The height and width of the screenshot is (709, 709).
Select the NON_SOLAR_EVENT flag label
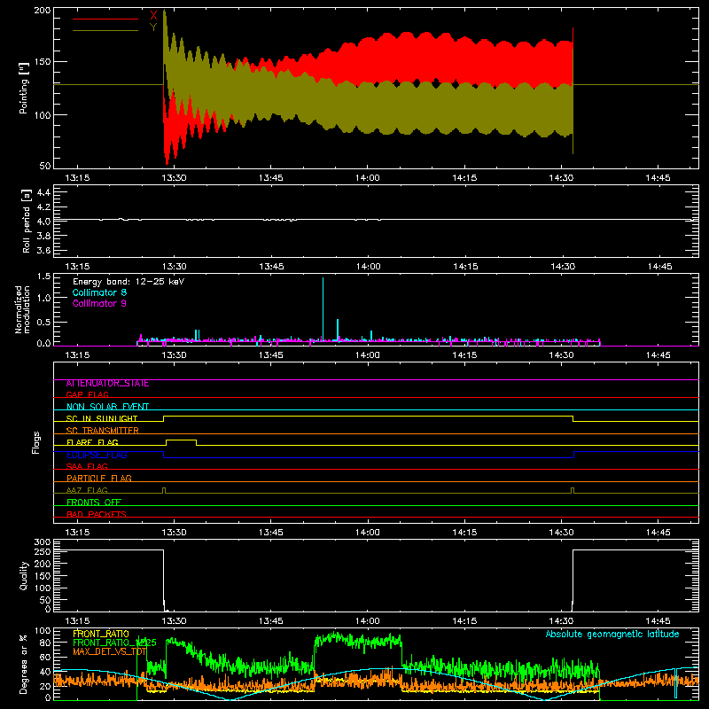pos(107,407)
